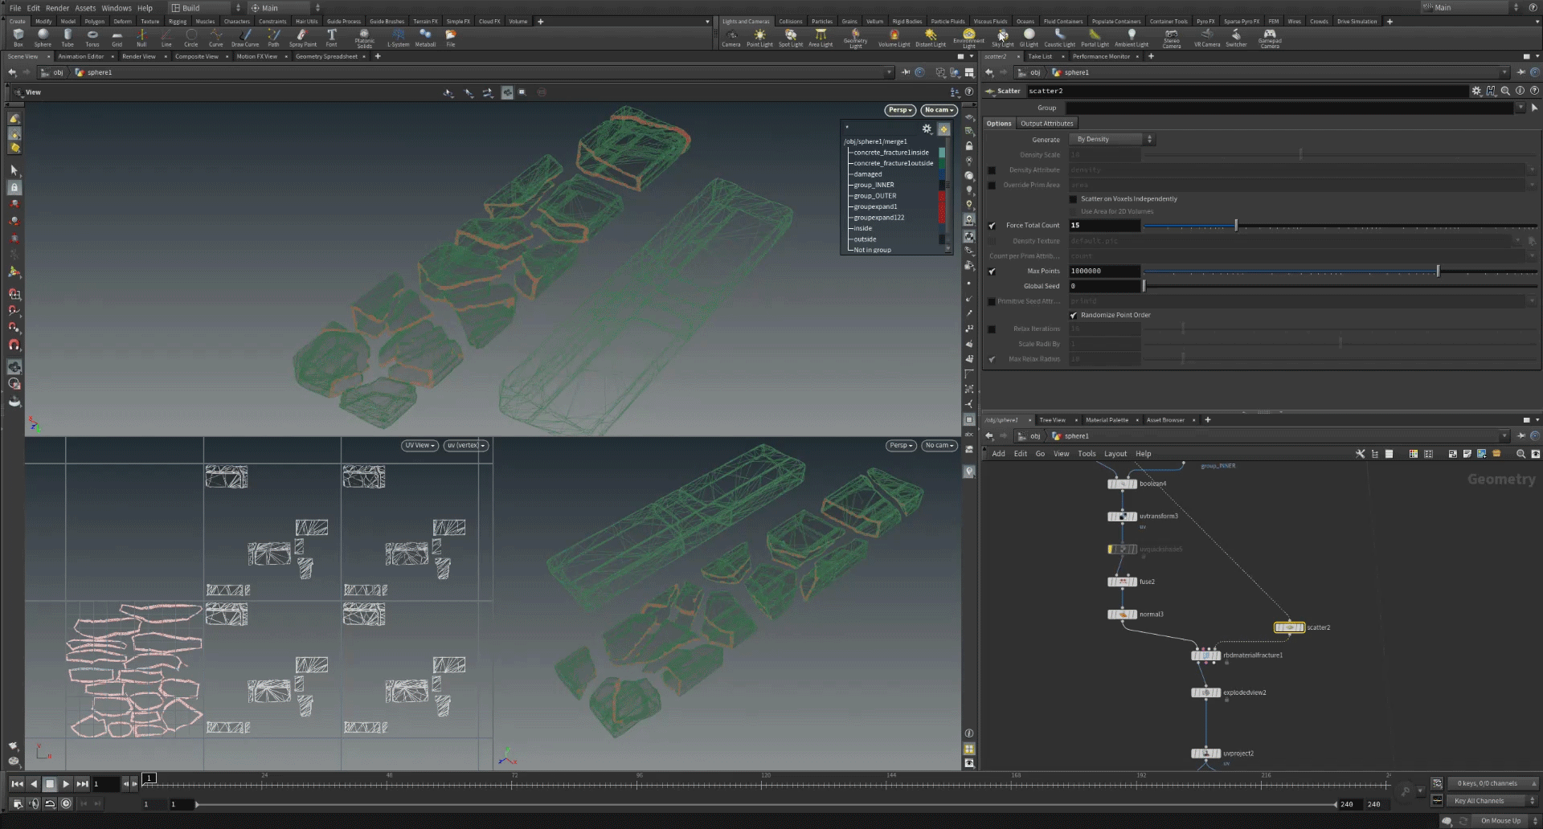
Task: Open the Windows menu
Action: [117, 8]
